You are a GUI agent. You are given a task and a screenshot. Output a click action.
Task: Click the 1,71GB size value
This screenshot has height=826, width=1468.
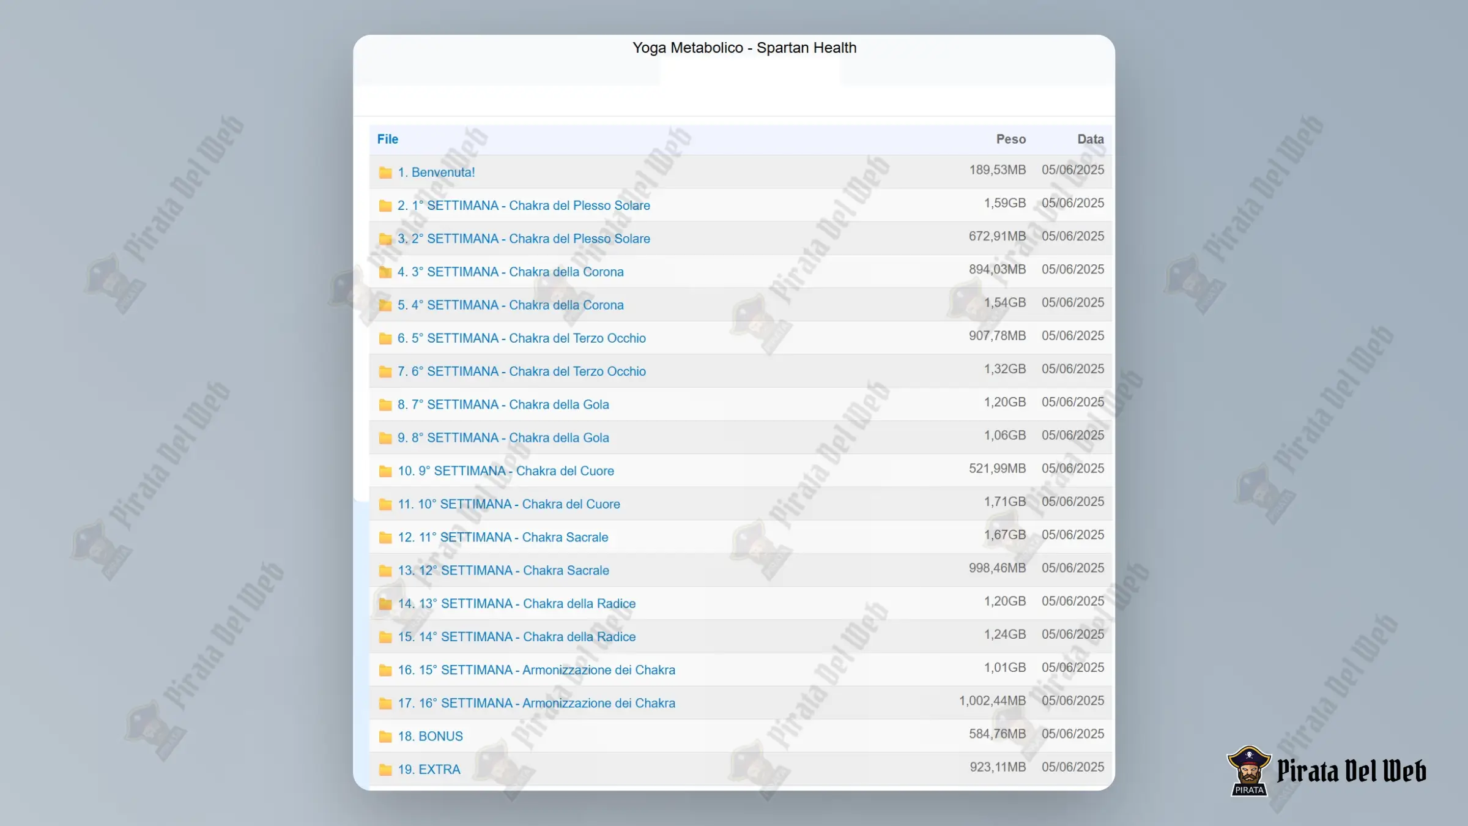pos(1005,502)
